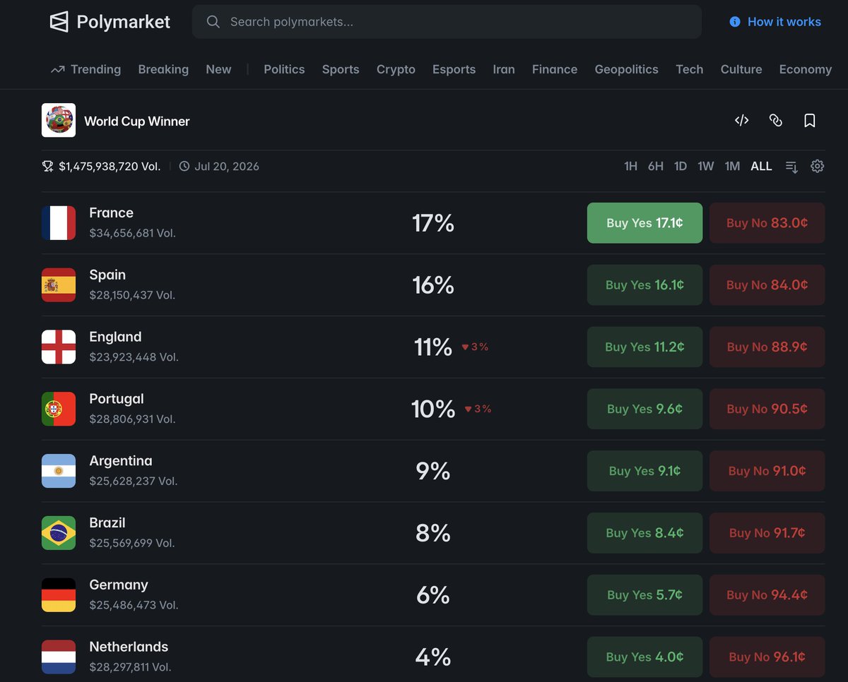Open chart settings gear icon
The width and height of the screenshot is (848, 682).
(818, 167)
